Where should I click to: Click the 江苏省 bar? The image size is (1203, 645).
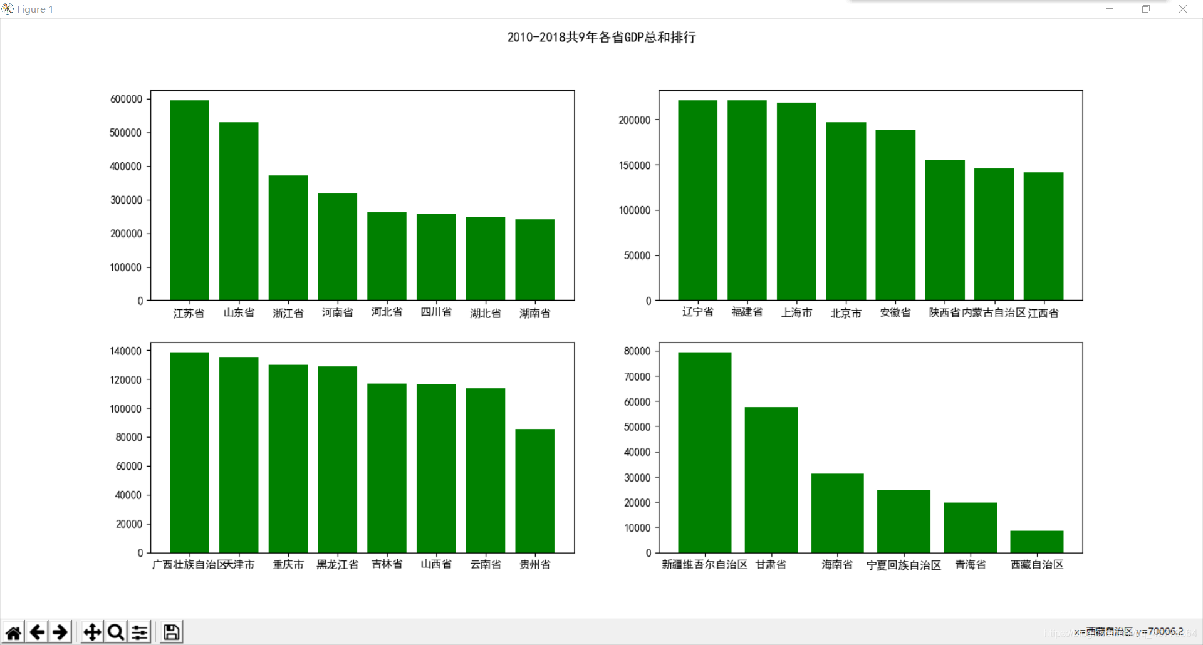pyautogui.click(x=189, y=200)
